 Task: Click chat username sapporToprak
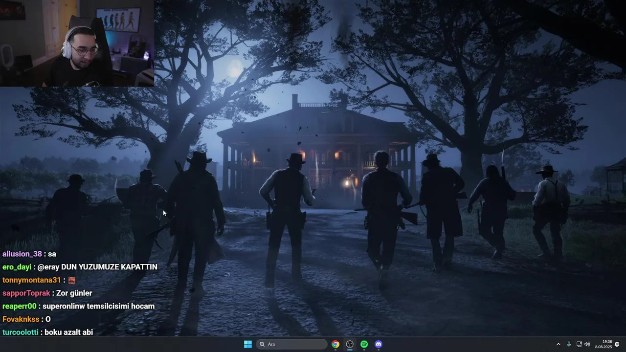pyautogui.click(x=26, y=293)
